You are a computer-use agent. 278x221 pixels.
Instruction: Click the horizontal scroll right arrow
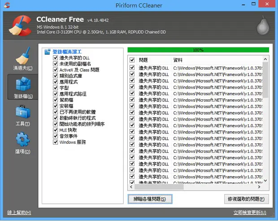(x=259, y=187)
